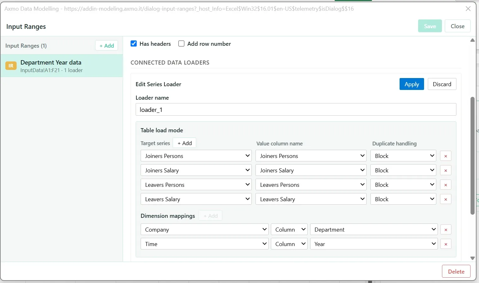The width and height of the screenshot is (479, 283).
Task: Change duplicate handling for Leavers Persons
Action: click(403, 185)
